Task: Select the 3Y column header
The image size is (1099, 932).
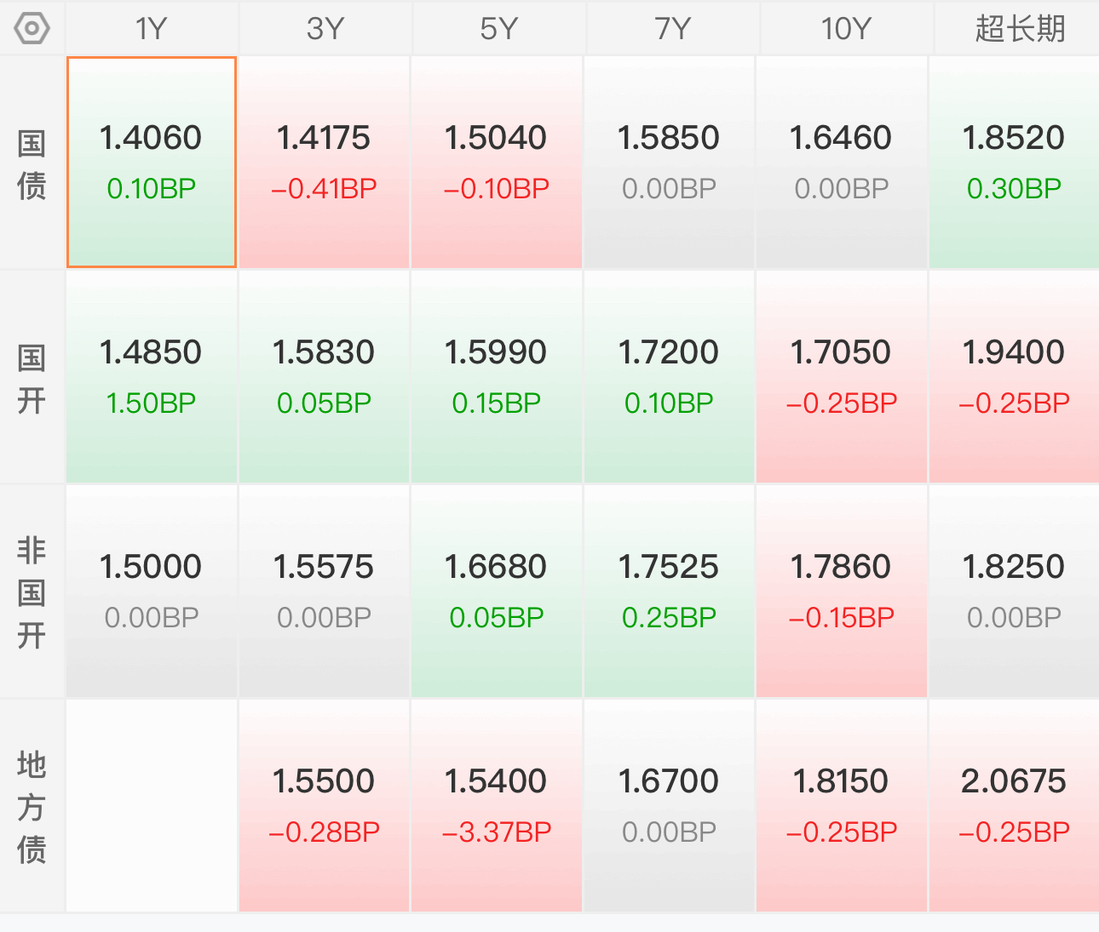Action: pyautogui.click(x=325, y=28)
